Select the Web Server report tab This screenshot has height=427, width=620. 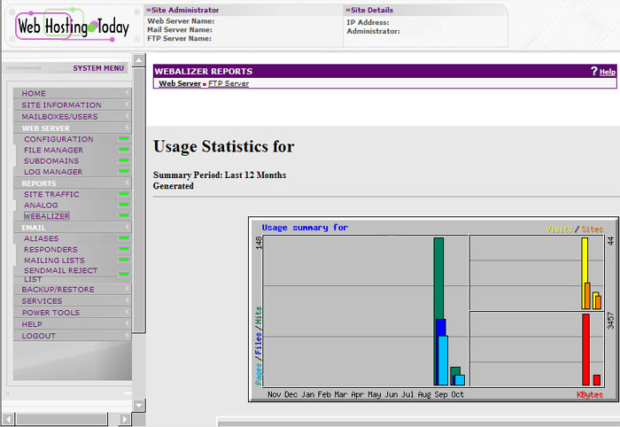coord(180,83)
